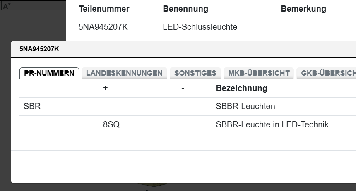Select the PR-NUMMERN tab
356x191 pixels.
(49, 73)
